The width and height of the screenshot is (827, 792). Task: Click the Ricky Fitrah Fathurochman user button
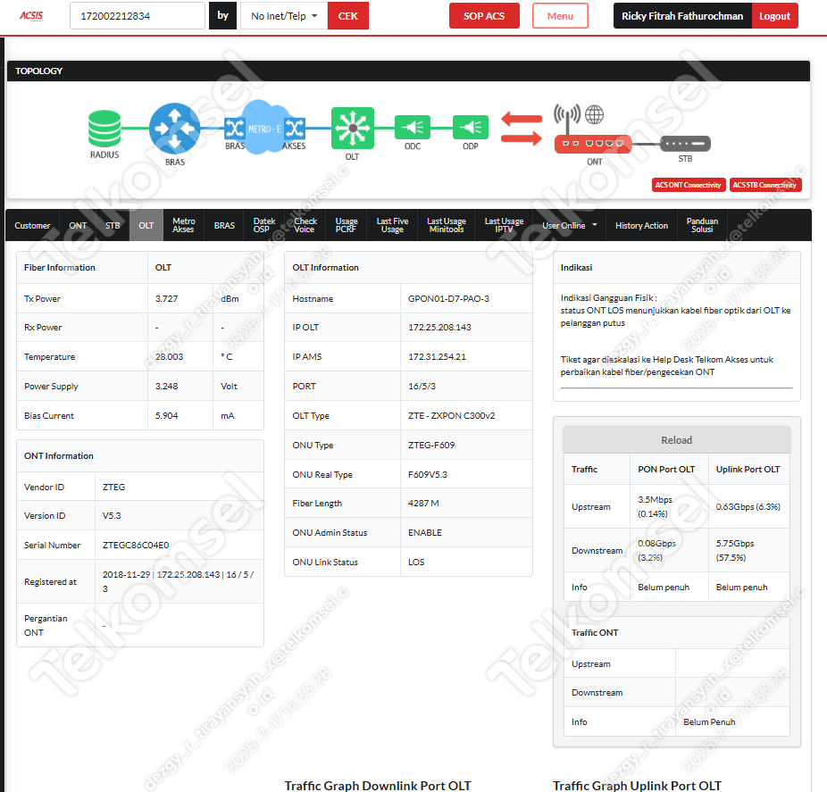(682, 16)
